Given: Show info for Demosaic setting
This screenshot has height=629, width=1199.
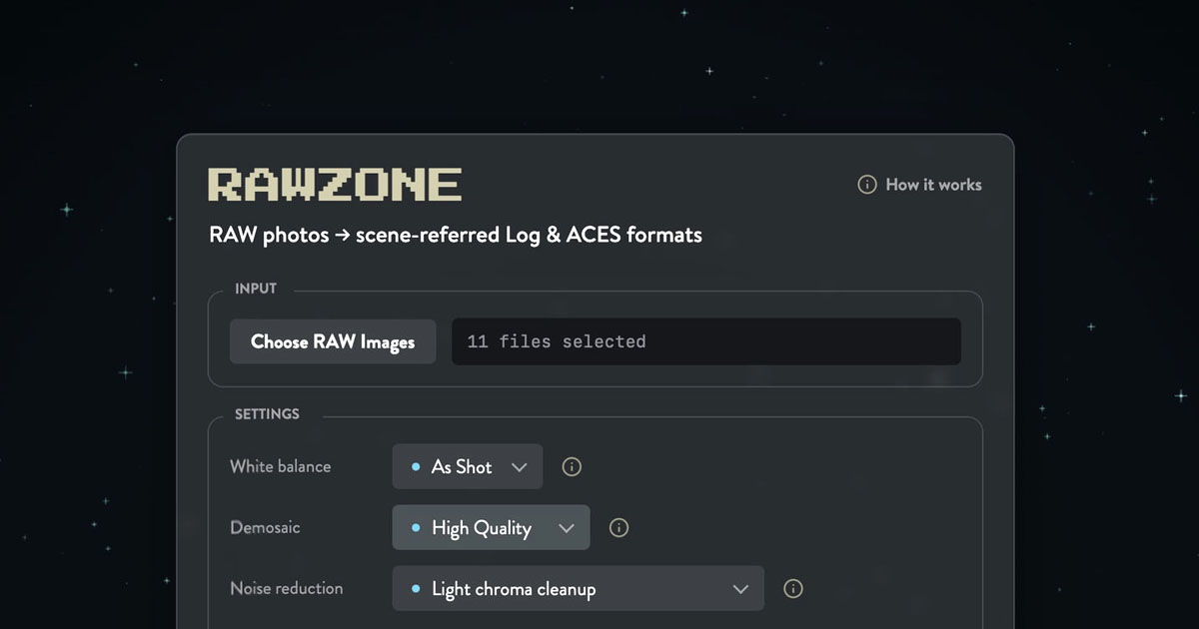Looking at the screenshot, I should [618, 527].
